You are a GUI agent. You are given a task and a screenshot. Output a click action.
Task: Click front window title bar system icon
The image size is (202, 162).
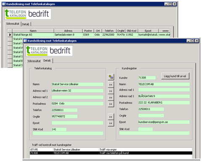click(x=25, y=41)
